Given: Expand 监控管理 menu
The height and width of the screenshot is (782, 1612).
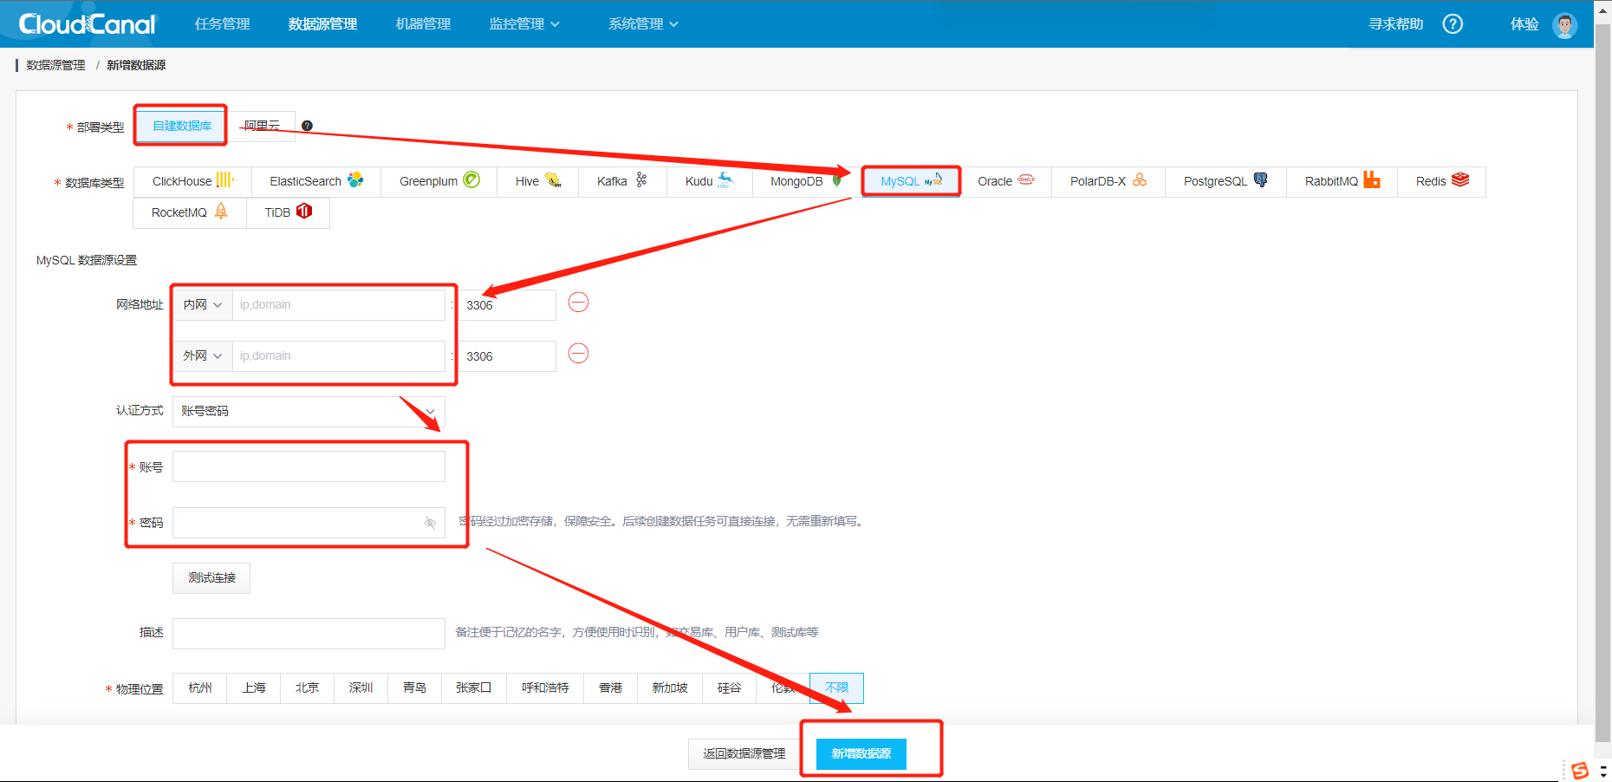Looking at the screenshot, I should [524, 24].
